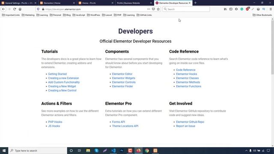Switch to the Home - Picchi tab
The image size is (274, 154).
(x=96, y=3)
